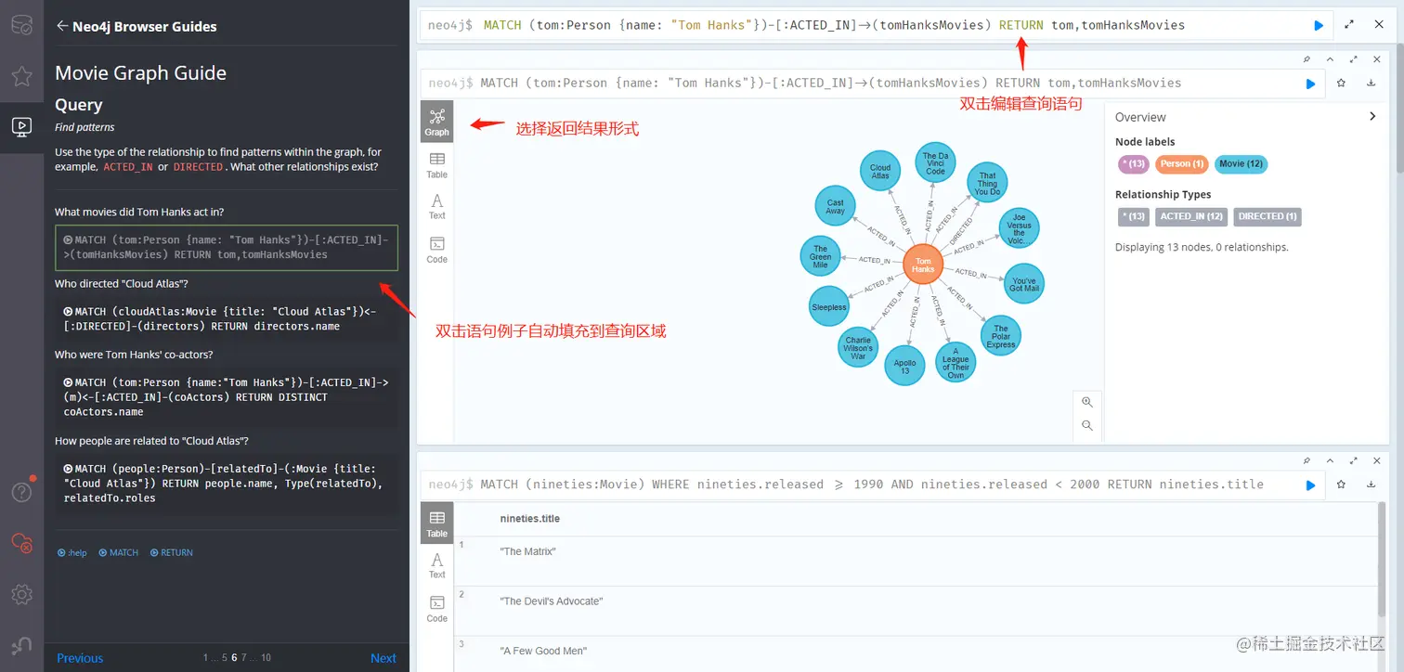Click the Cloud Atlas graph node

pos(879,172)
